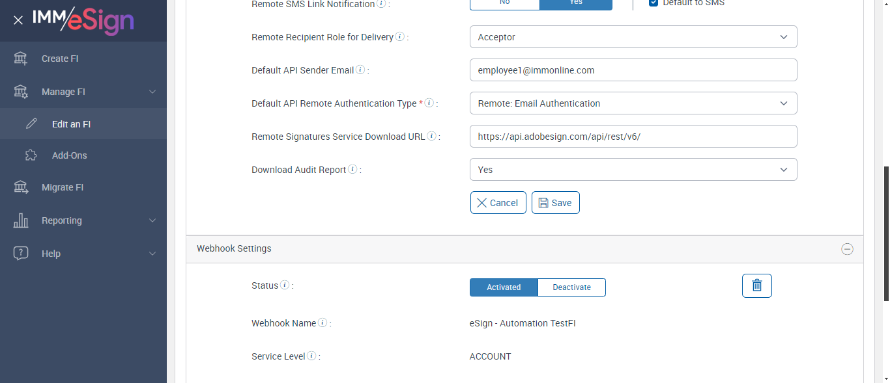Open Remote Recipient Role for Delivery dropdown
Viewport: 890px width, 383px height.
[633, 37]
